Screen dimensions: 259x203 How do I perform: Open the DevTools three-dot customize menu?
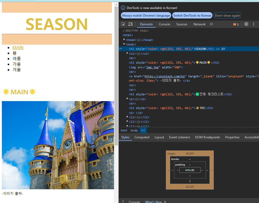[x=254, y=24]
